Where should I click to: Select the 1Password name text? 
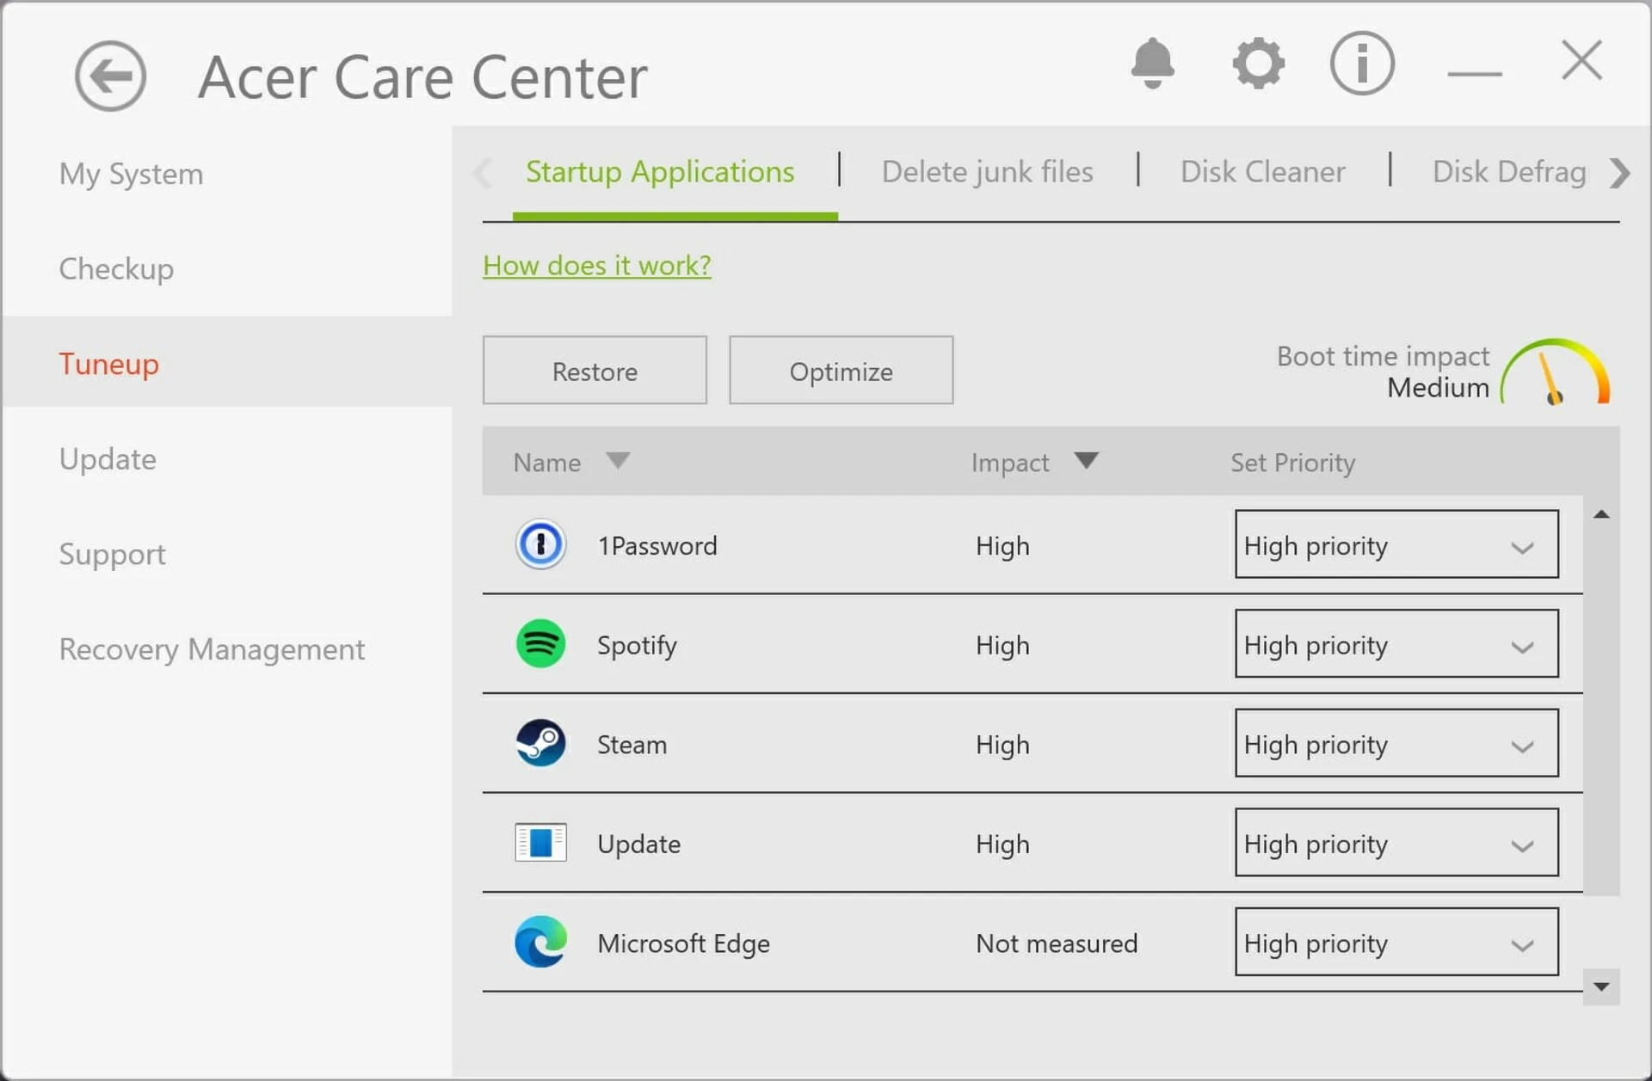[x=657, y=546]
